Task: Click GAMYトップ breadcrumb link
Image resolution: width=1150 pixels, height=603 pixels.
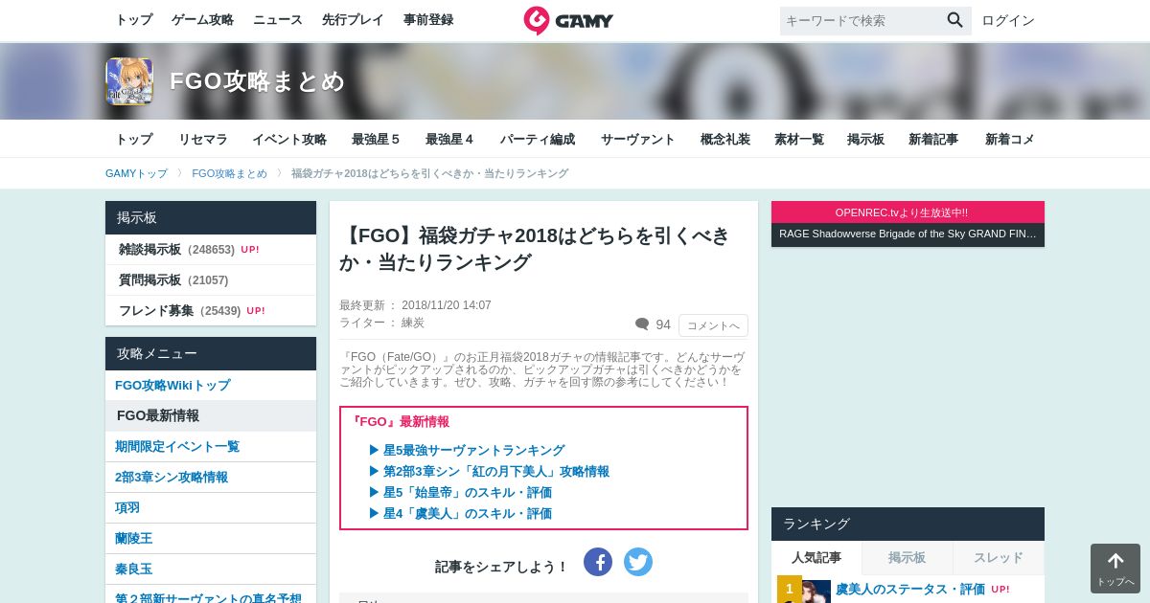Action: coord(136,173)
